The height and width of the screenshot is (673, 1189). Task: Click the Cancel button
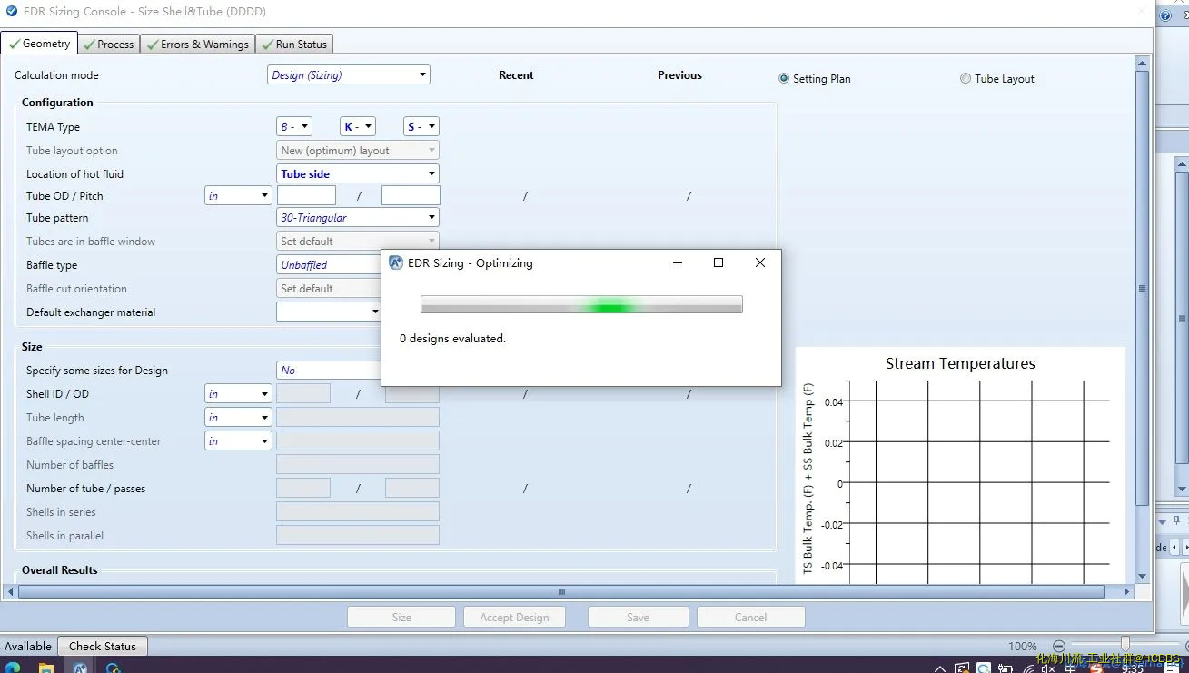750,617
